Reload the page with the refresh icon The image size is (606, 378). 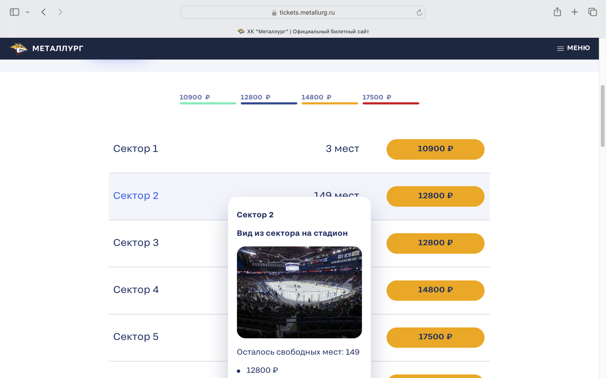click(x=419, y=12)
